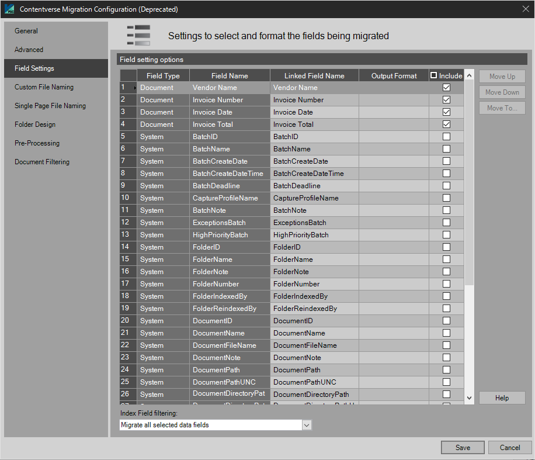
Task: Uncheck Include for Invoice Number row
Action: pyautogui.click(x=446, y=100)
